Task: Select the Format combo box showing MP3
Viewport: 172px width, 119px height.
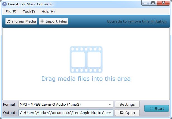Action: tap(66, 104)
